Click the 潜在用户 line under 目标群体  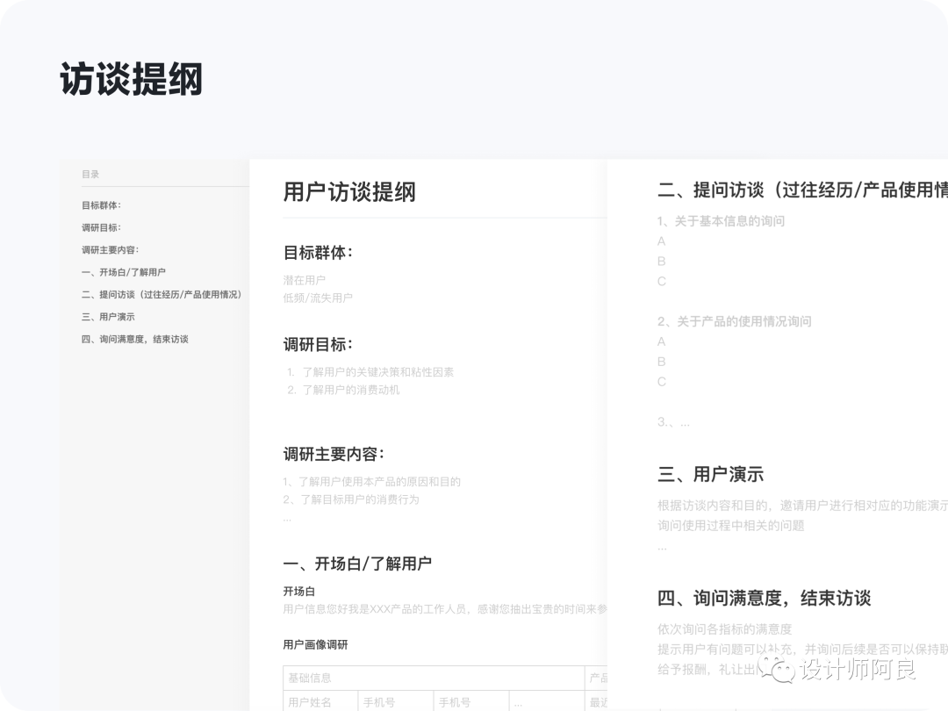point(305,280)
